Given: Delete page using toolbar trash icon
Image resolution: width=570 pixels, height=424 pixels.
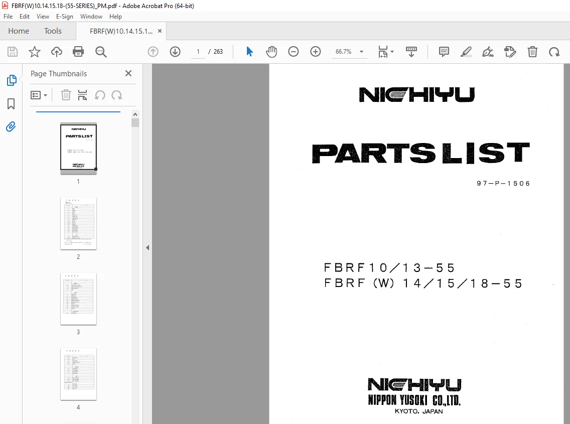Looking at the screenshot, I should click(x=532, y=52).
